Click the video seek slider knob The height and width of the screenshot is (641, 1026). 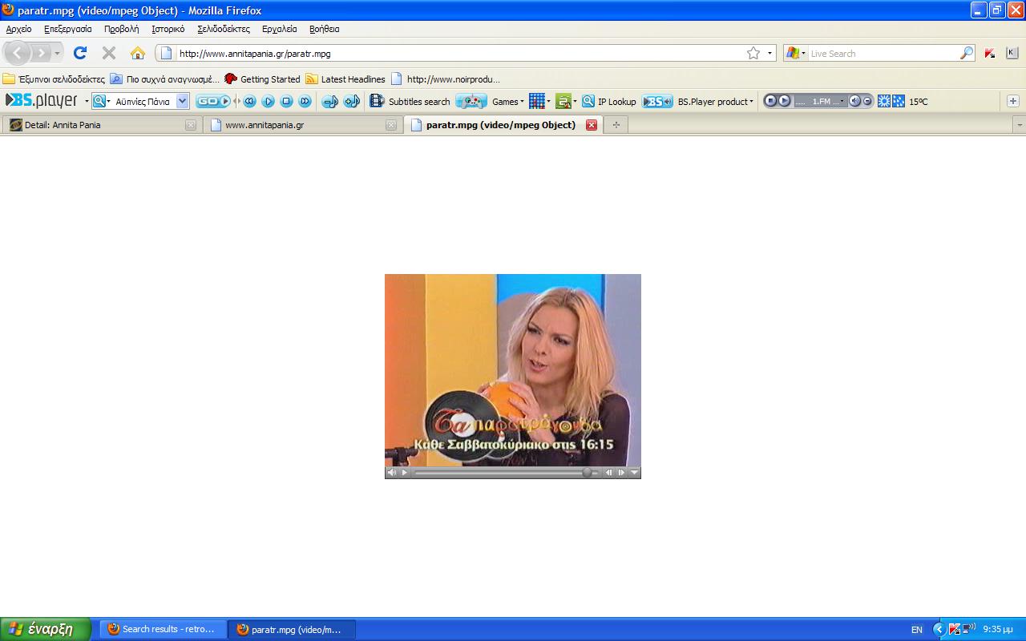pos(587,473)
